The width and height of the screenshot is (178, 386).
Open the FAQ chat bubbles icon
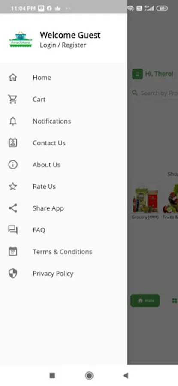coord(13,230)
